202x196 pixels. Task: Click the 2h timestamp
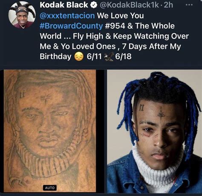pyautogui.click(x=168, y=5)
